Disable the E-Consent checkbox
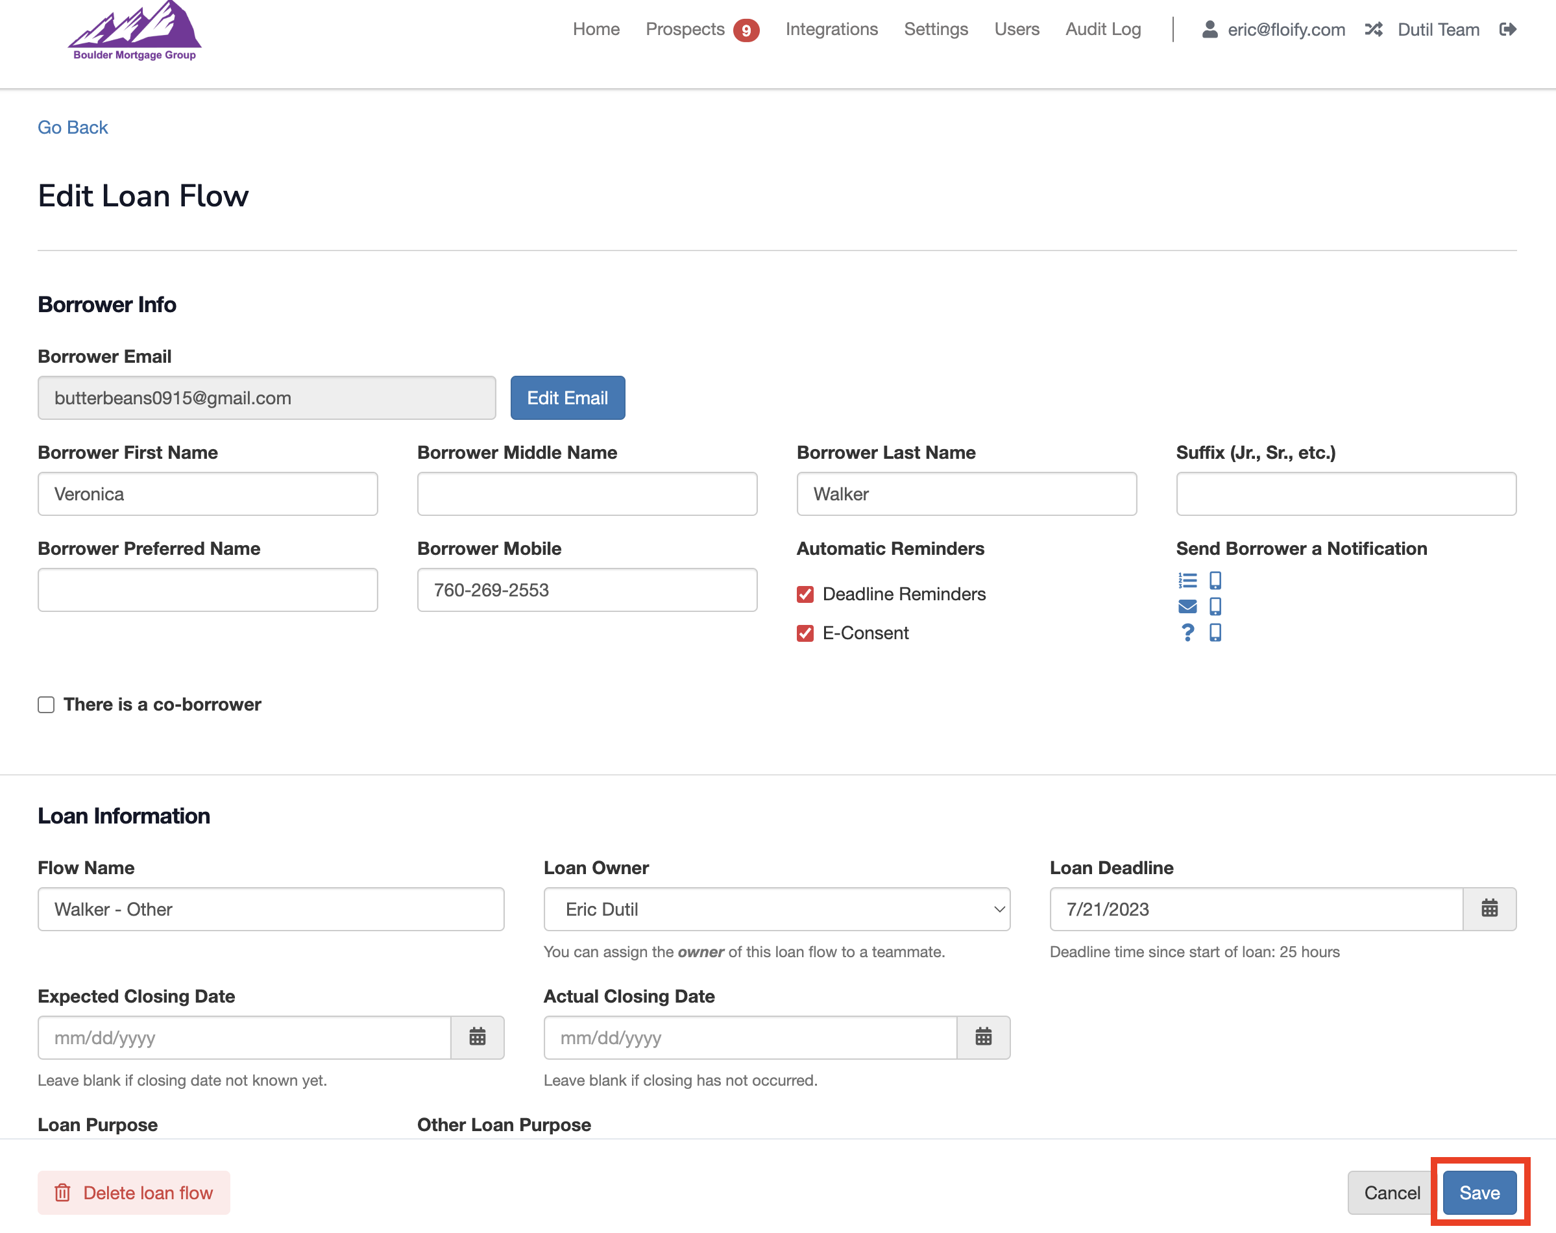The image size is (1556, 1233). point(805,633)
